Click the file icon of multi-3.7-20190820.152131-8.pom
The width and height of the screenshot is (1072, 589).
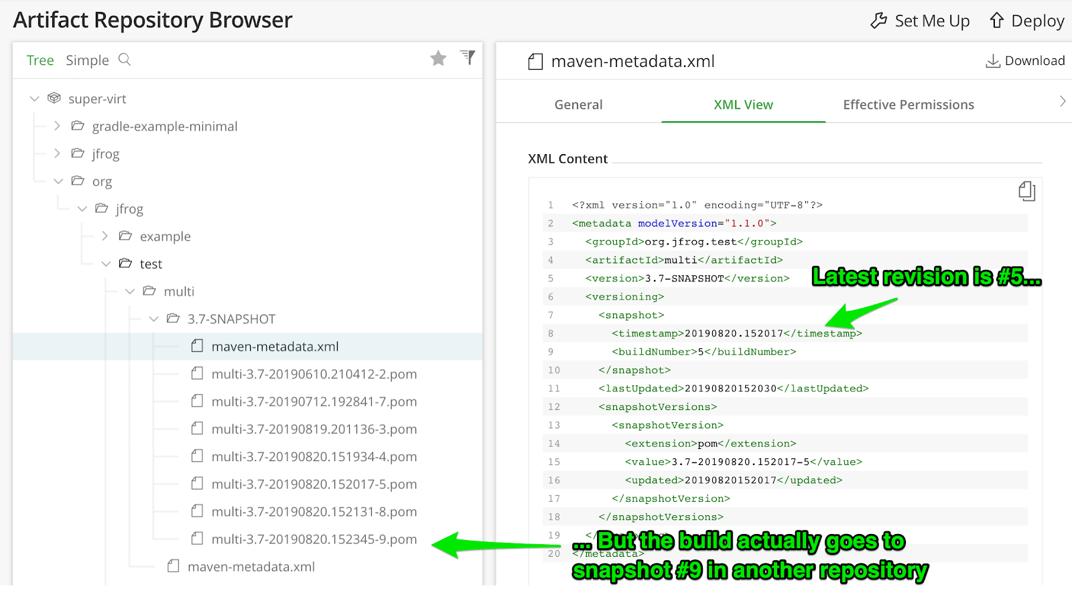197,511
